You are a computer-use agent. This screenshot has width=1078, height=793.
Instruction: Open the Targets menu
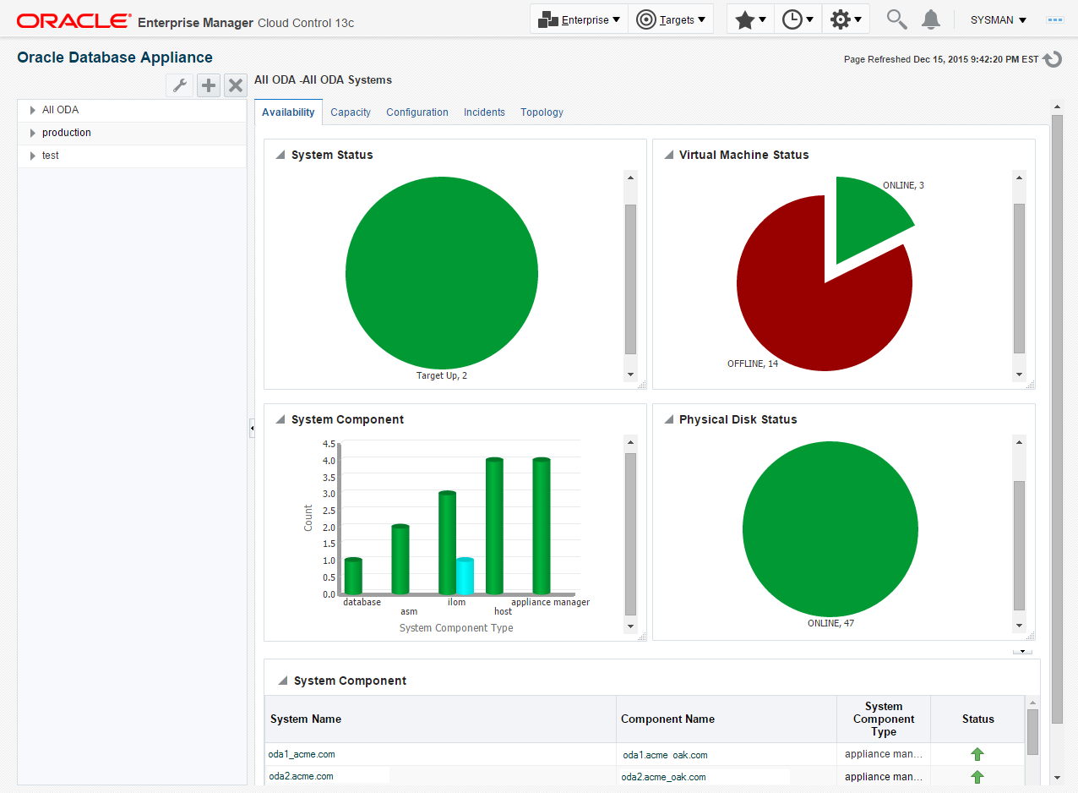tap(671, 19)
